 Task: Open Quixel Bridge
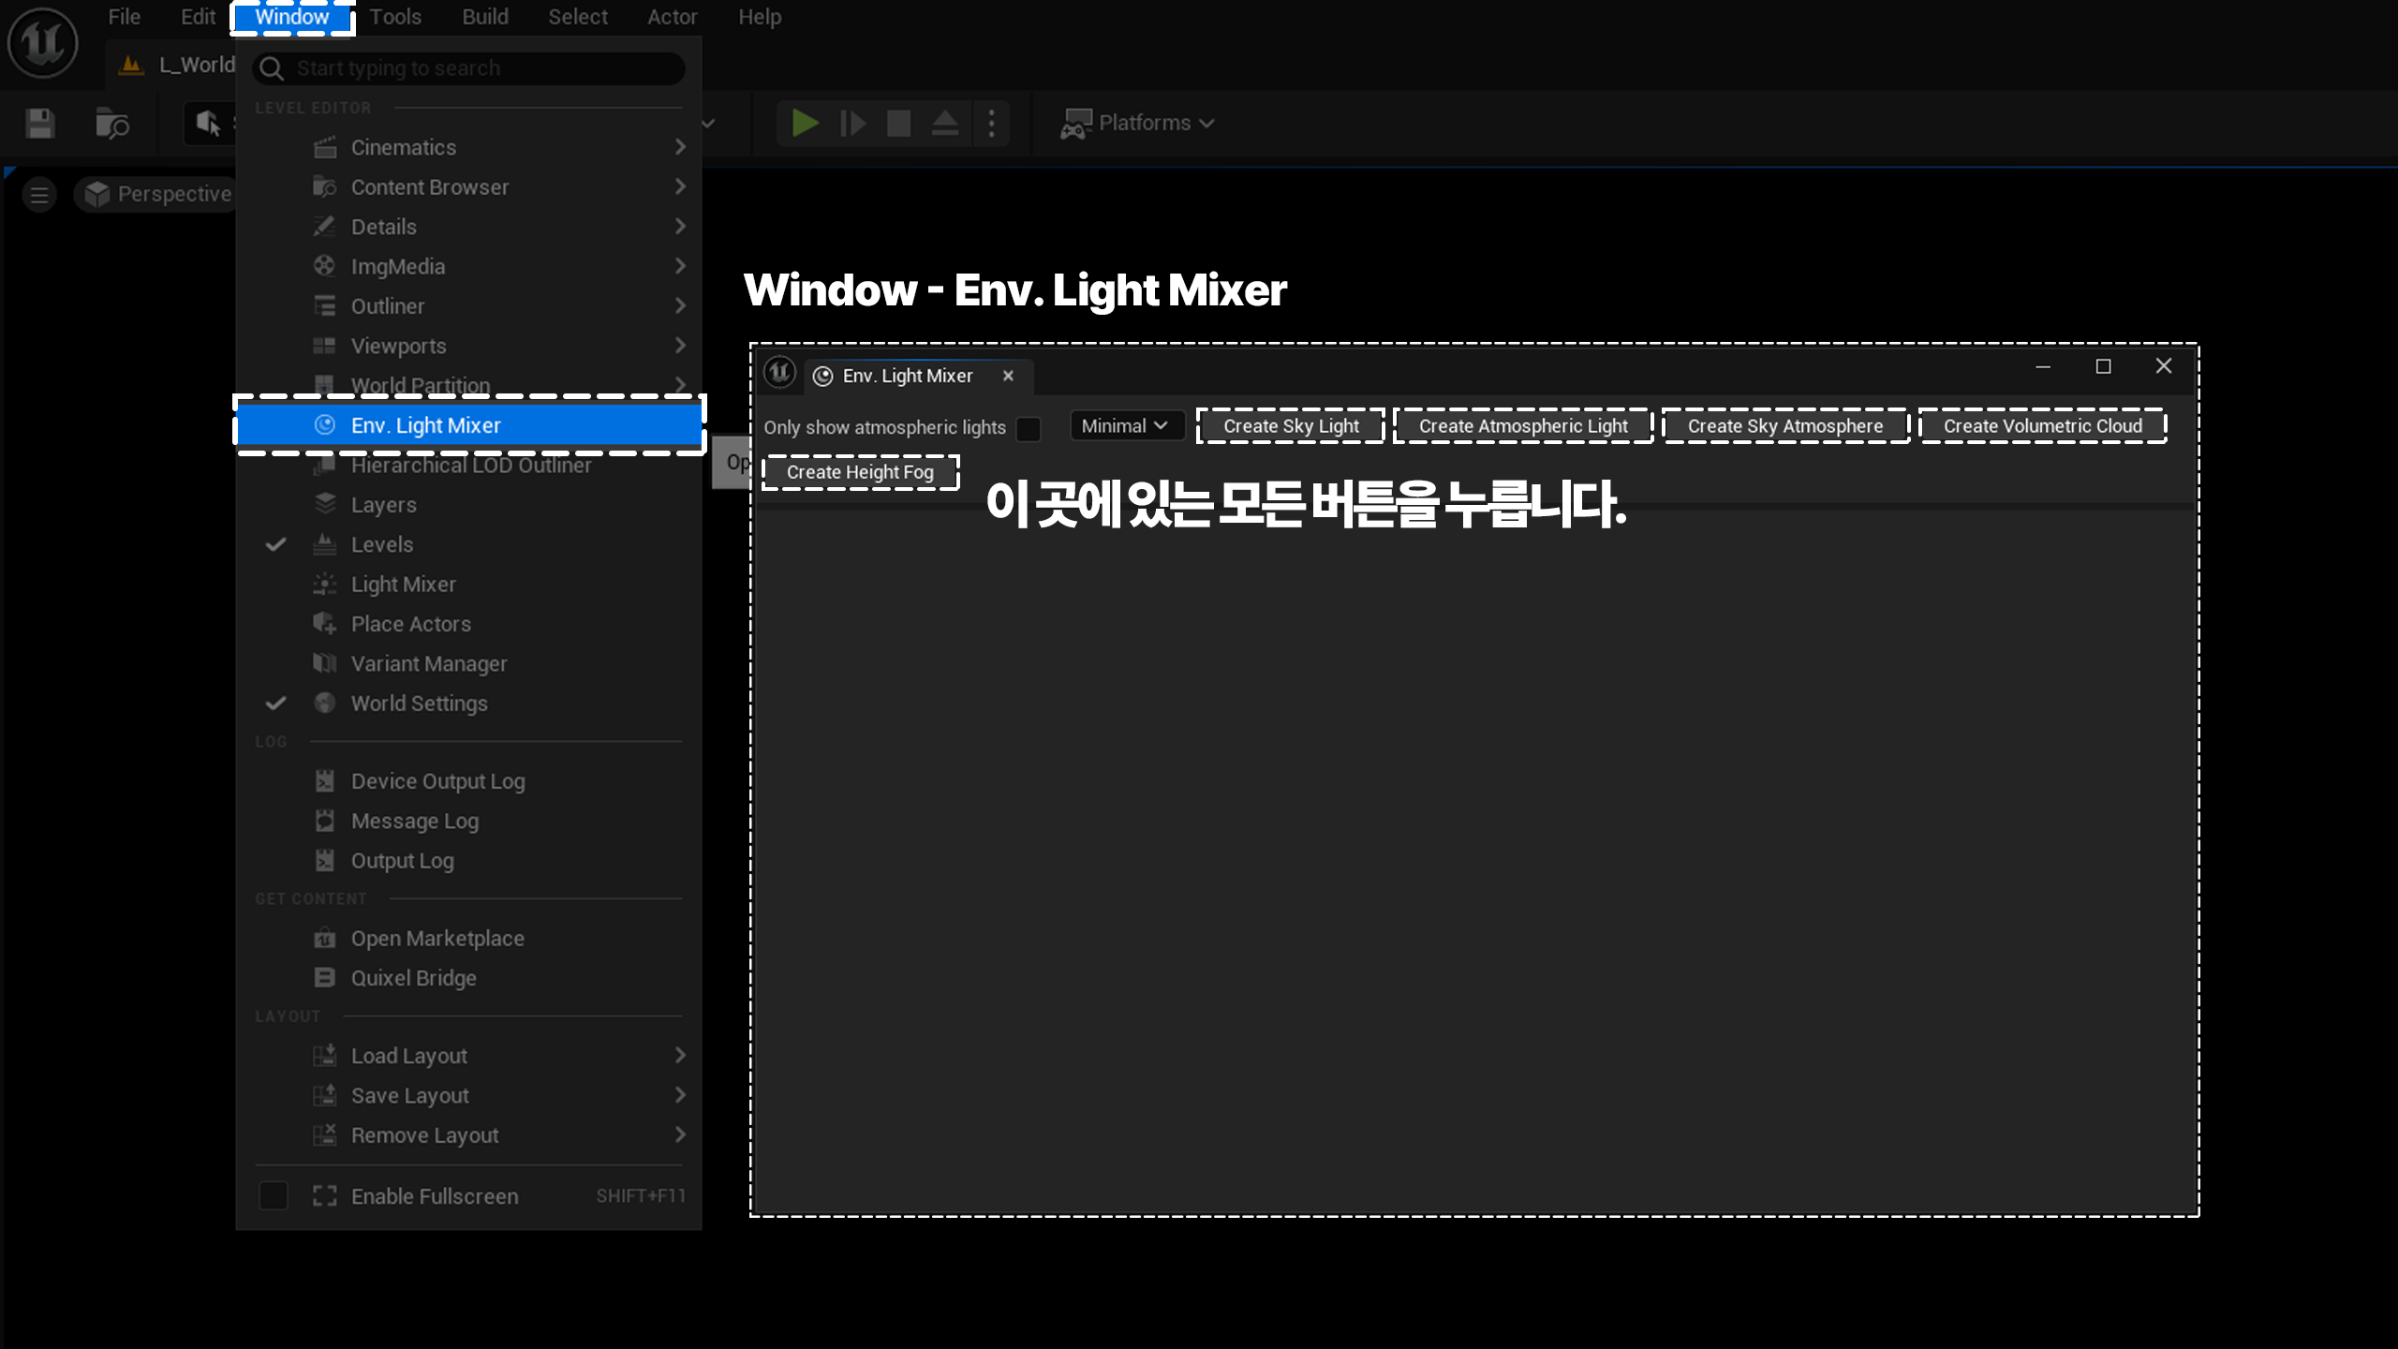coord(468,978)
